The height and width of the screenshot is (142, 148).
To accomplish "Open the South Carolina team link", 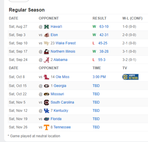I will (x=62, y=102).
